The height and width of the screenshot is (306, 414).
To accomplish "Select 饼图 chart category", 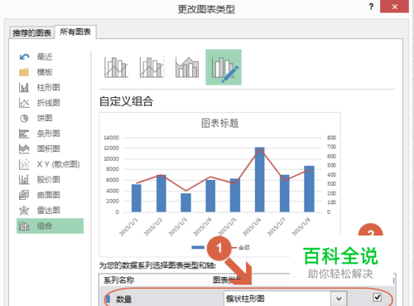I will click(x=45, y=119).
